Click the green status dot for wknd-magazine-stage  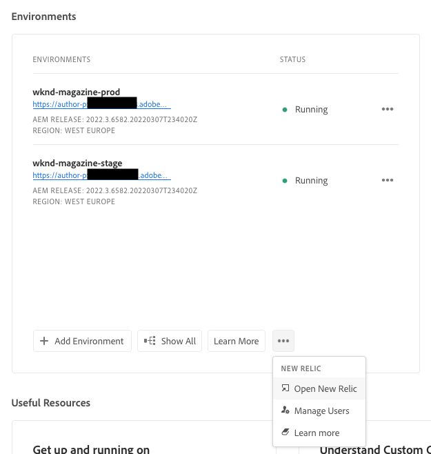(285, 181)
